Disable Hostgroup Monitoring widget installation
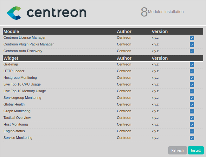The image size is (206, 157). coord(192,78)
